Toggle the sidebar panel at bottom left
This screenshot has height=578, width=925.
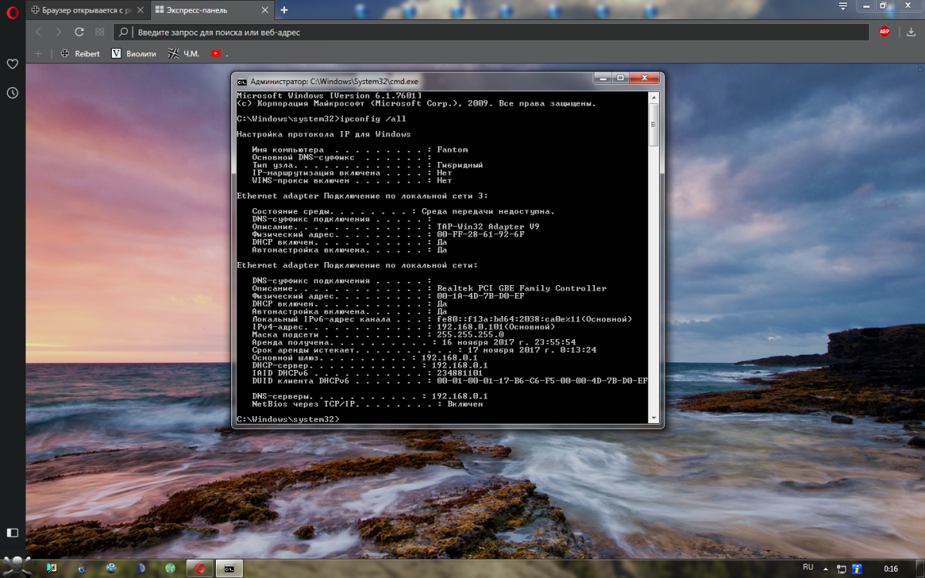click(12, 533)
